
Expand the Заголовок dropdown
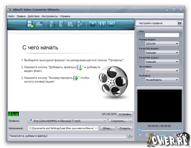pos(162,71)
